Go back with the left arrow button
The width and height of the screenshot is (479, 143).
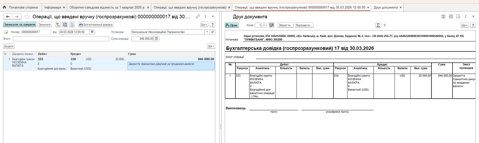(x=8, y=16)
